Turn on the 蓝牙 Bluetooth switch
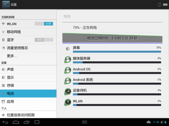 [x=44, y=40]
